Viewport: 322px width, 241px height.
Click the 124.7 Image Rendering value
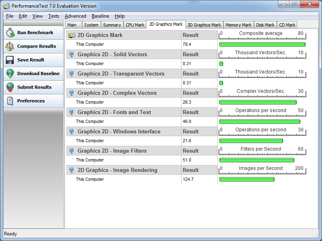[x=188, y=179]
